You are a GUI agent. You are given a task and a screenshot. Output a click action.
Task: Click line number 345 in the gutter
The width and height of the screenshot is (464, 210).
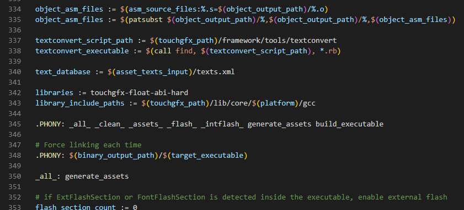[x=15, y=124]
